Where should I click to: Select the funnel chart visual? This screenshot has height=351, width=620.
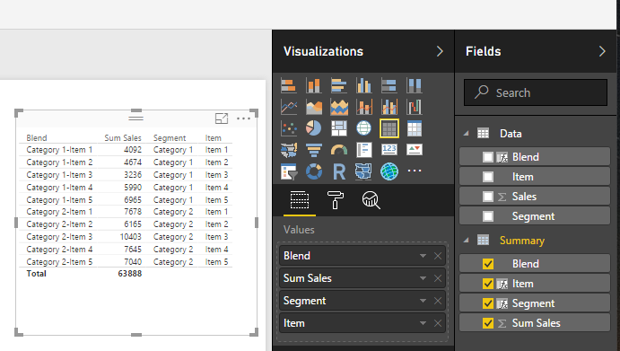pyautogui.click(x=314, y=150)
